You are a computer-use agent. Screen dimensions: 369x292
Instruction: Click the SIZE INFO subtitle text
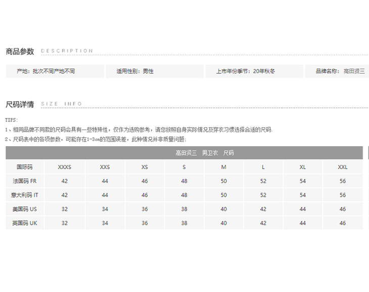tap(62, 104)
